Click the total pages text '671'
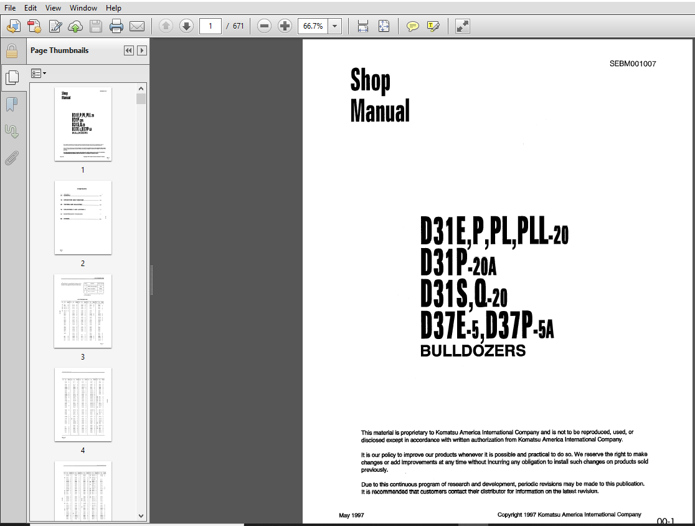Screen dimensions: 695x526 pos(239,26)
